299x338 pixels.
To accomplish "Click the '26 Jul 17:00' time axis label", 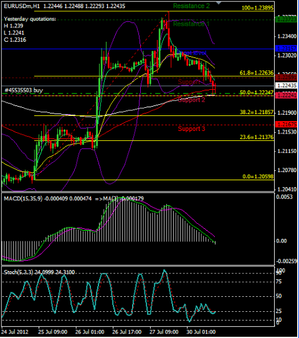I will coord(127,332).
